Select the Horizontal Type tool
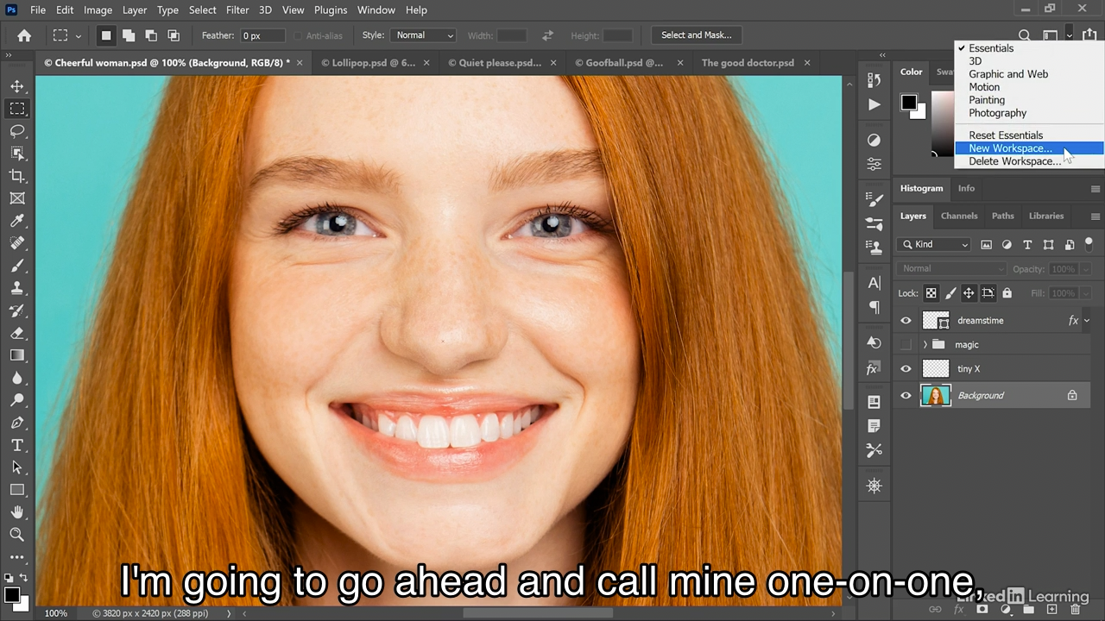The height and width of the screenshot is (621, 1105). coord(17,445)
